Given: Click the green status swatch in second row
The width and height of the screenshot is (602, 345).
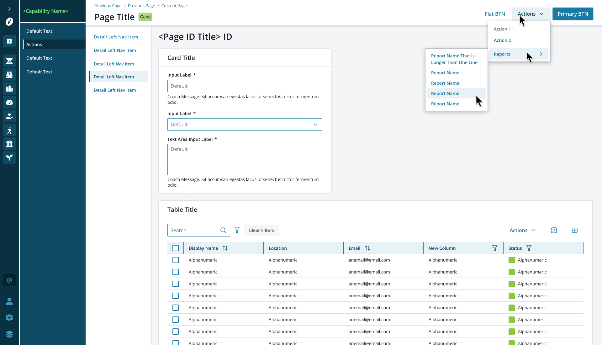Looking at the screenshot, I should click(x=512, y=272).
